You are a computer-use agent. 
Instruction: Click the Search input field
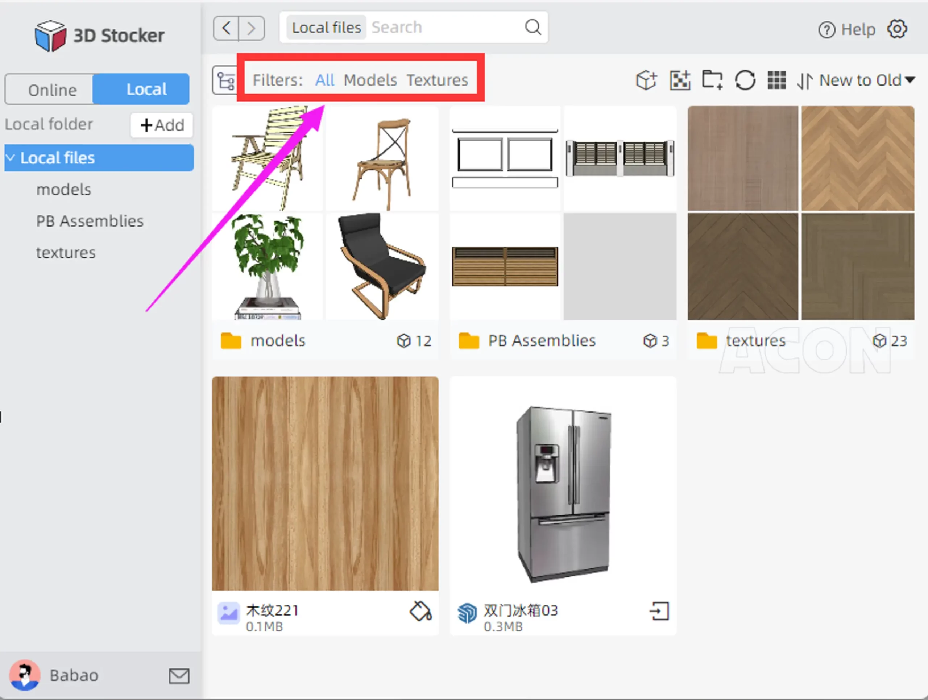click(x=445, y=28)
